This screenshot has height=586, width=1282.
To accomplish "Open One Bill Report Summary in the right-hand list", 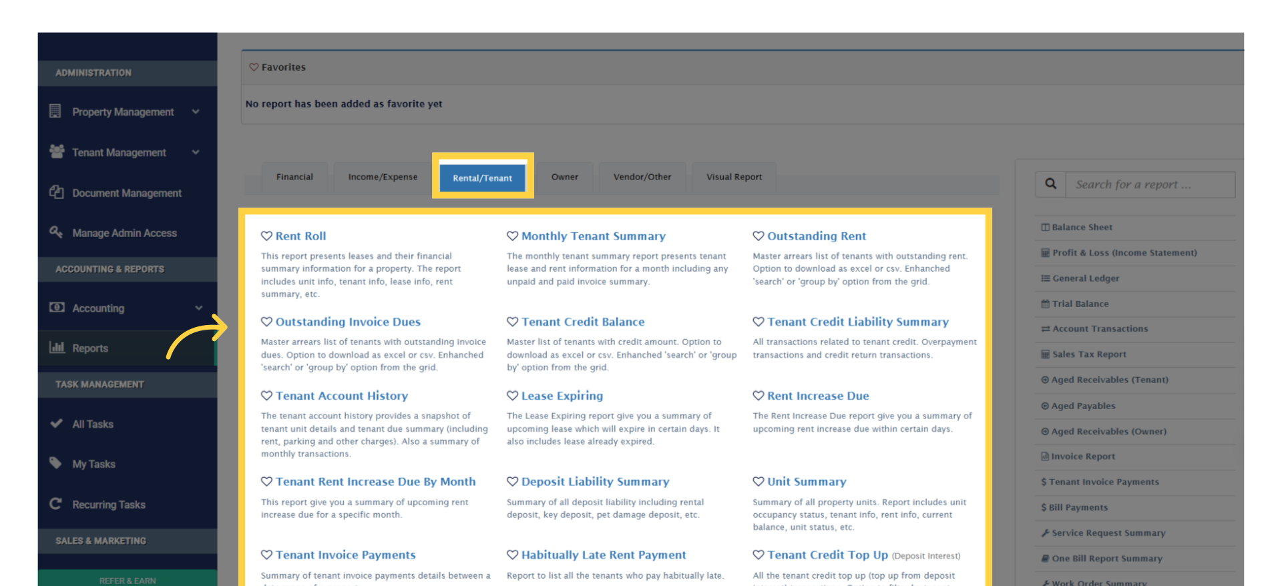I will tap(1107, 559).
